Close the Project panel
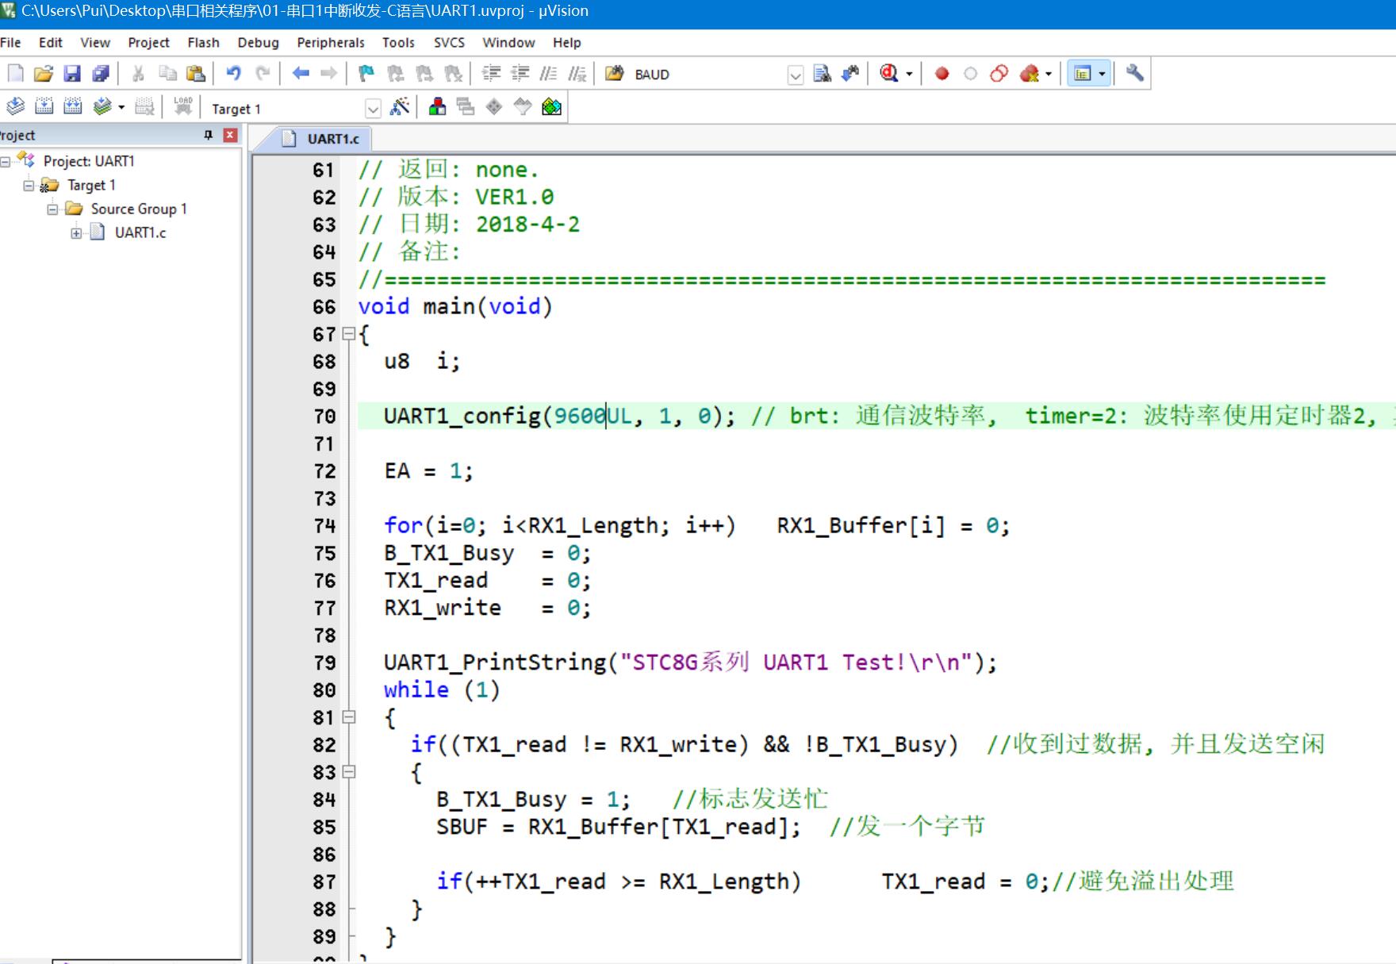Image resolution: width=1396 pixels, height=964 pixels. point(230,135)
